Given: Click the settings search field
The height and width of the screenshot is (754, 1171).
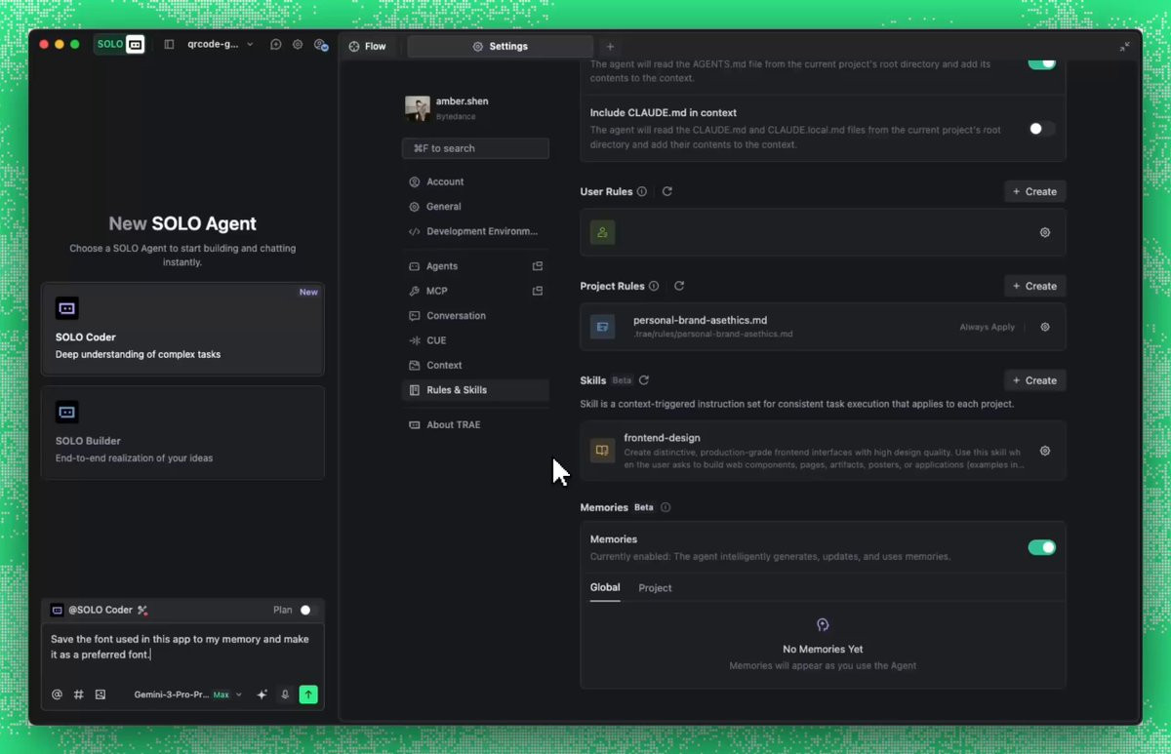Looking at the screenshot, I should [x=475, y=148].
